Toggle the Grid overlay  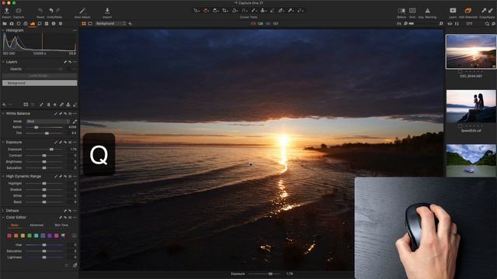click(412, 11)
